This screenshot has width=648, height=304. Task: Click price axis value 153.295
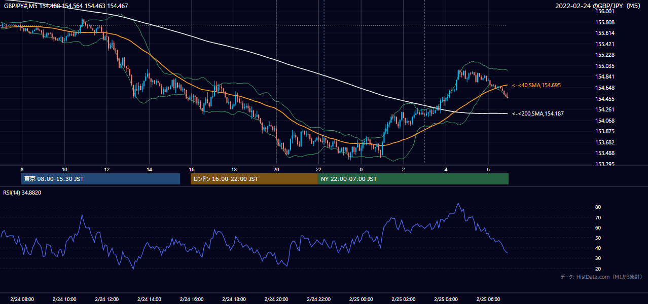pyautogui.click(x=605, y=164)
